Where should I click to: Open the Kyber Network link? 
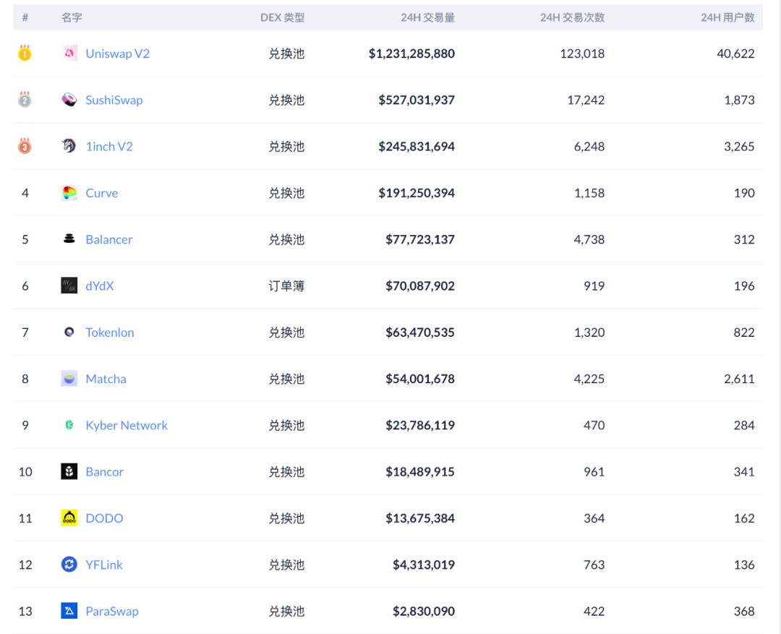click(127, 425)
